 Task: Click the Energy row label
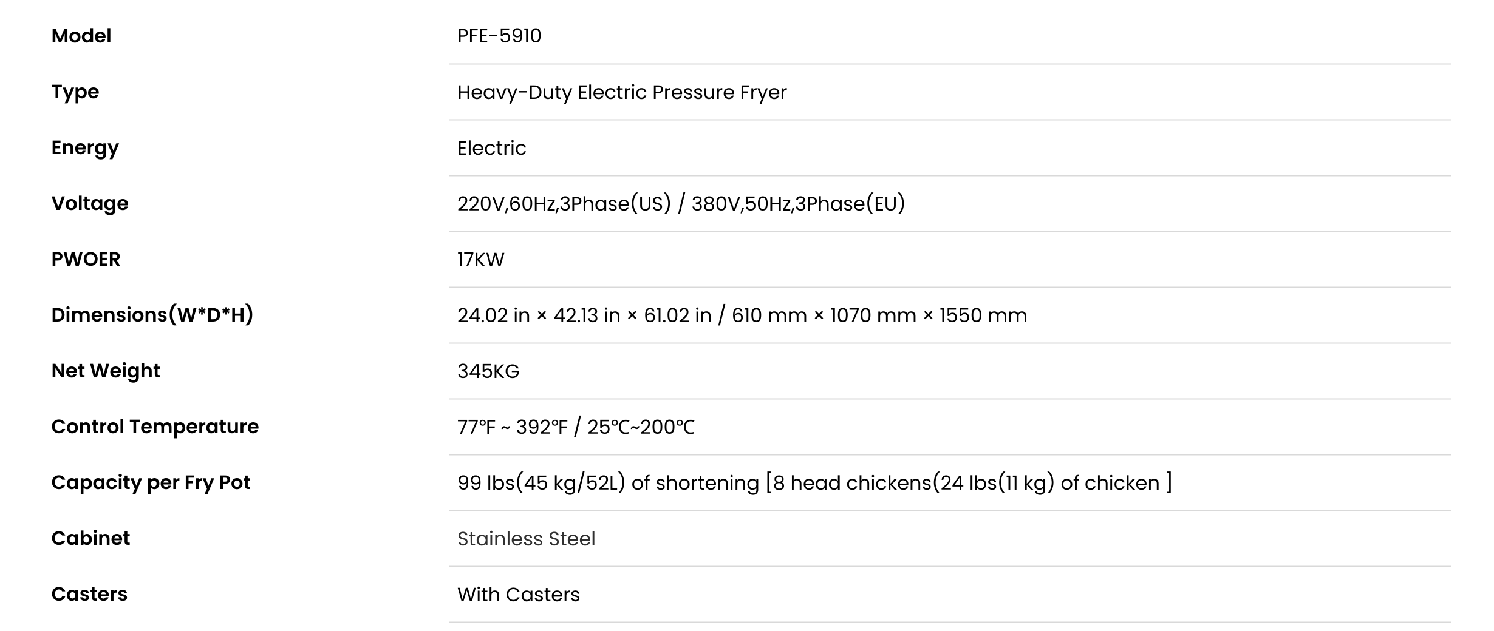point(85,148)
